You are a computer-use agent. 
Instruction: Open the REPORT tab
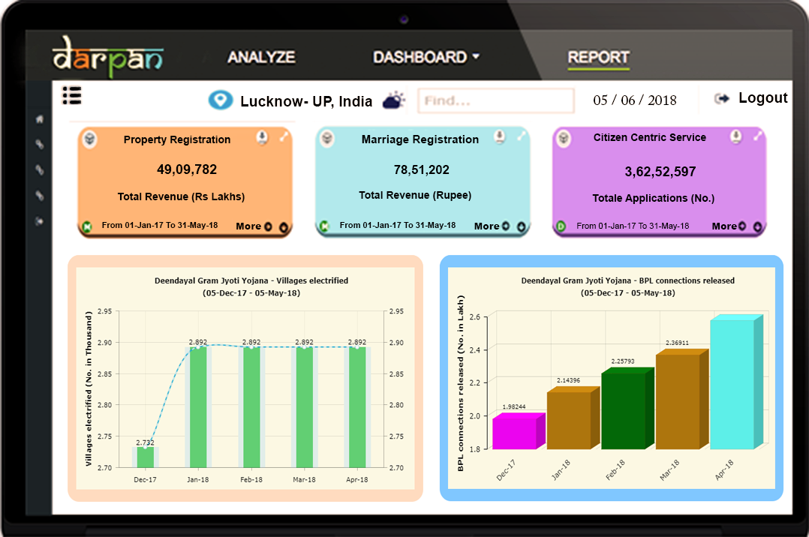point(598,58)
